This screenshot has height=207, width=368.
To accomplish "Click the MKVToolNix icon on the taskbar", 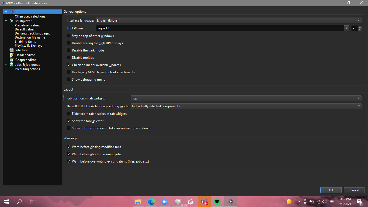I will pyautogui.click(x=230, y=201).
